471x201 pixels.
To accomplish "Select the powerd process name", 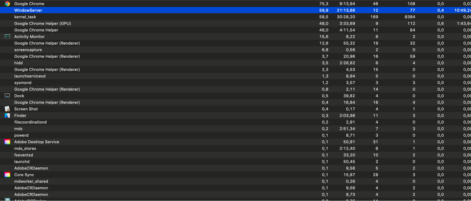I will coord(21,135).
